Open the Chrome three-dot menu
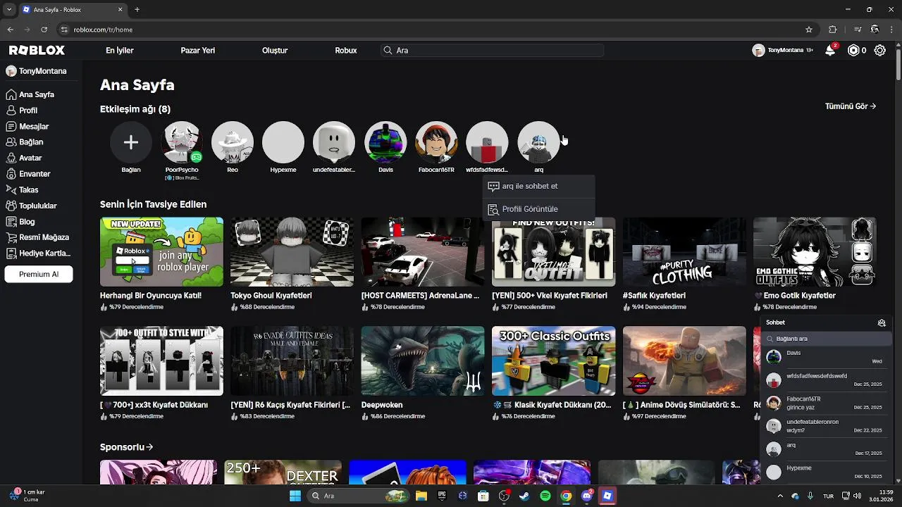 click(x=891, y=30)
